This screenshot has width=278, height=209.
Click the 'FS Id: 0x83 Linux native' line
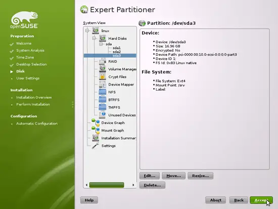[176, 63]
